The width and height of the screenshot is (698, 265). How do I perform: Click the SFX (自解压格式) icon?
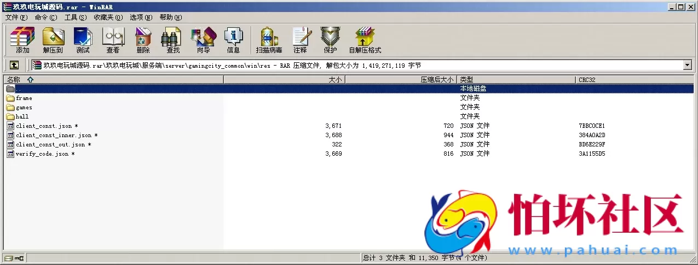tap(365, 40)
